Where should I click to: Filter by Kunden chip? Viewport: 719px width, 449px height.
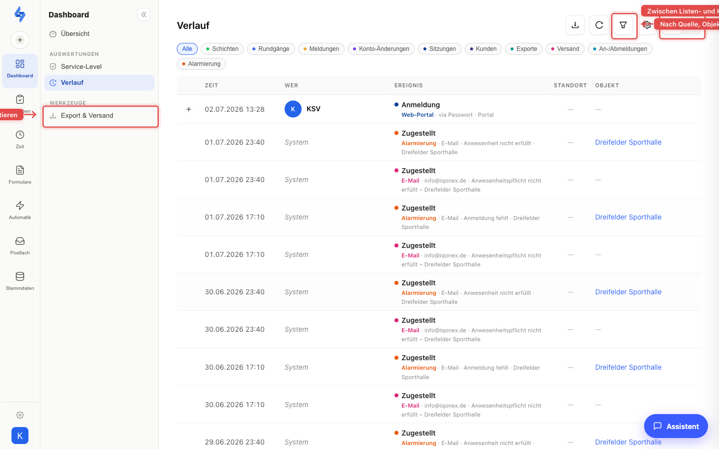(483, 49)
